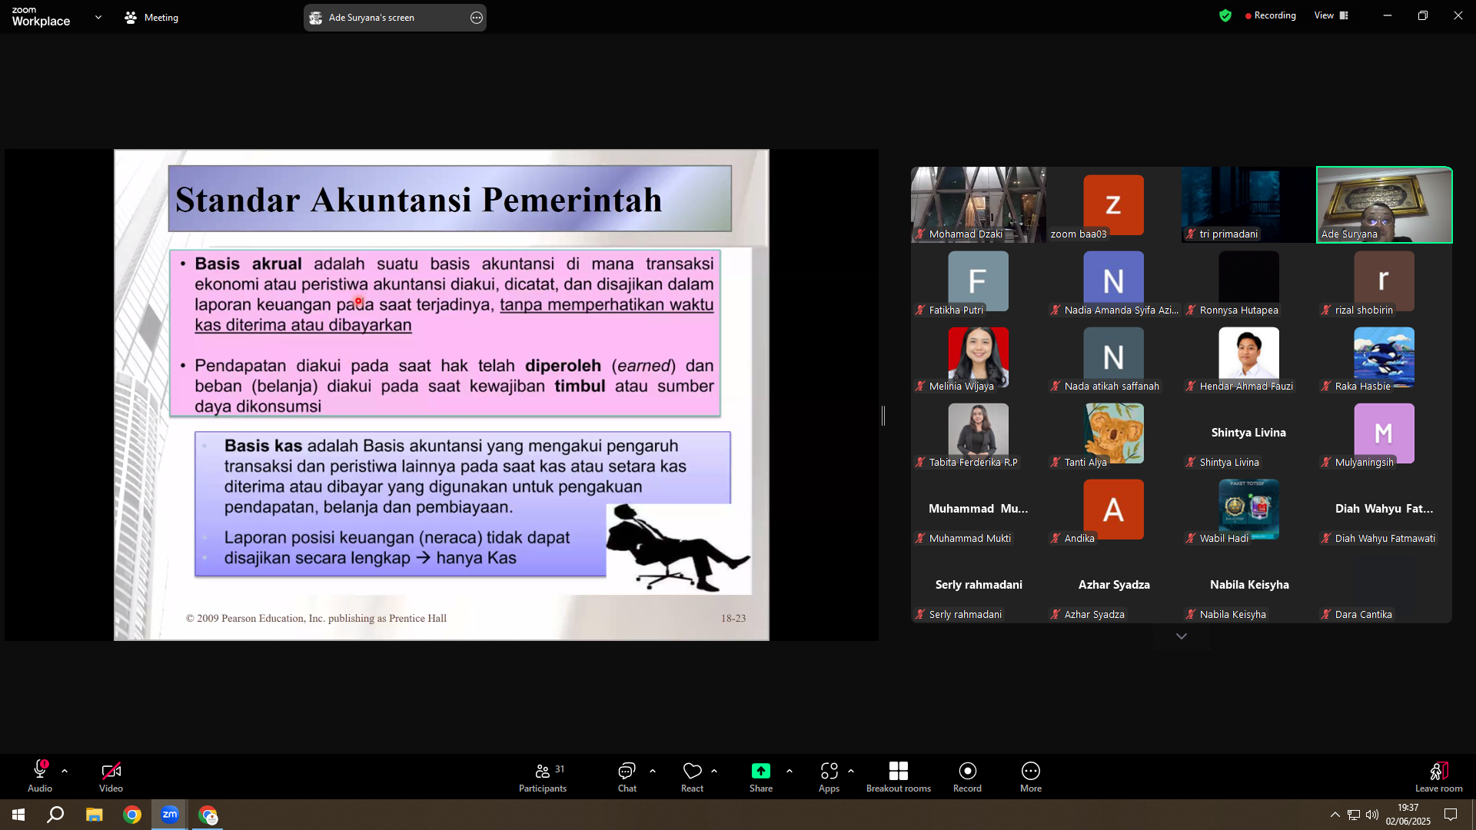This screenshot has height=830, width=1476.
Task: Click the encryption green shield icon
Action: [x=1225, y=15]
